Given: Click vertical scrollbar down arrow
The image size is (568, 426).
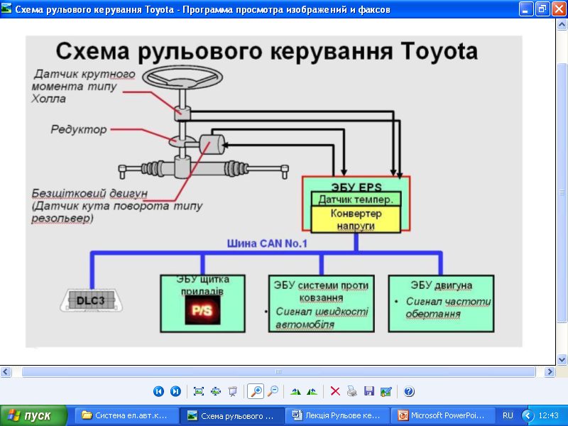Looking at the screenshot, I should [x=562, y=360].
